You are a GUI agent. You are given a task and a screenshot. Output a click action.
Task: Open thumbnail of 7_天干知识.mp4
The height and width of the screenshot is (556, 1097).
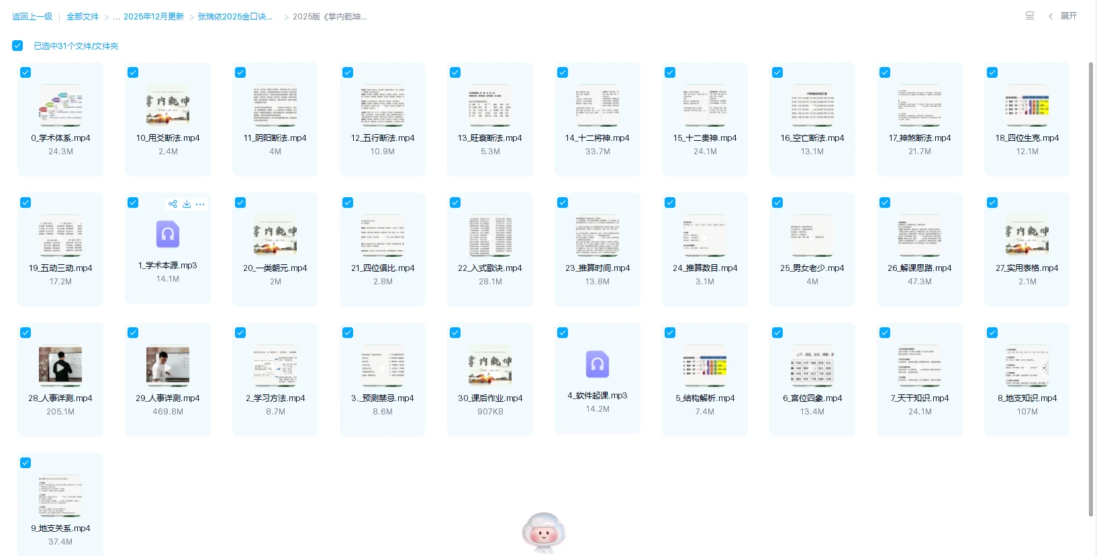point(920,366)
